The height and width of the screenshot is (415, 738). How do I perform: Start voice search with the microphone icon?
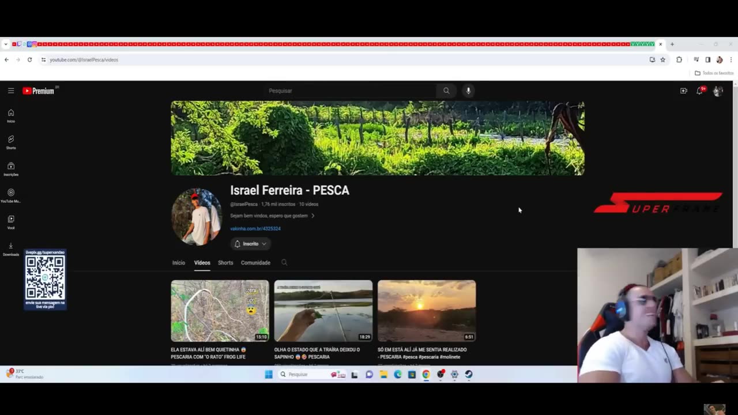[x=468, y=90]
